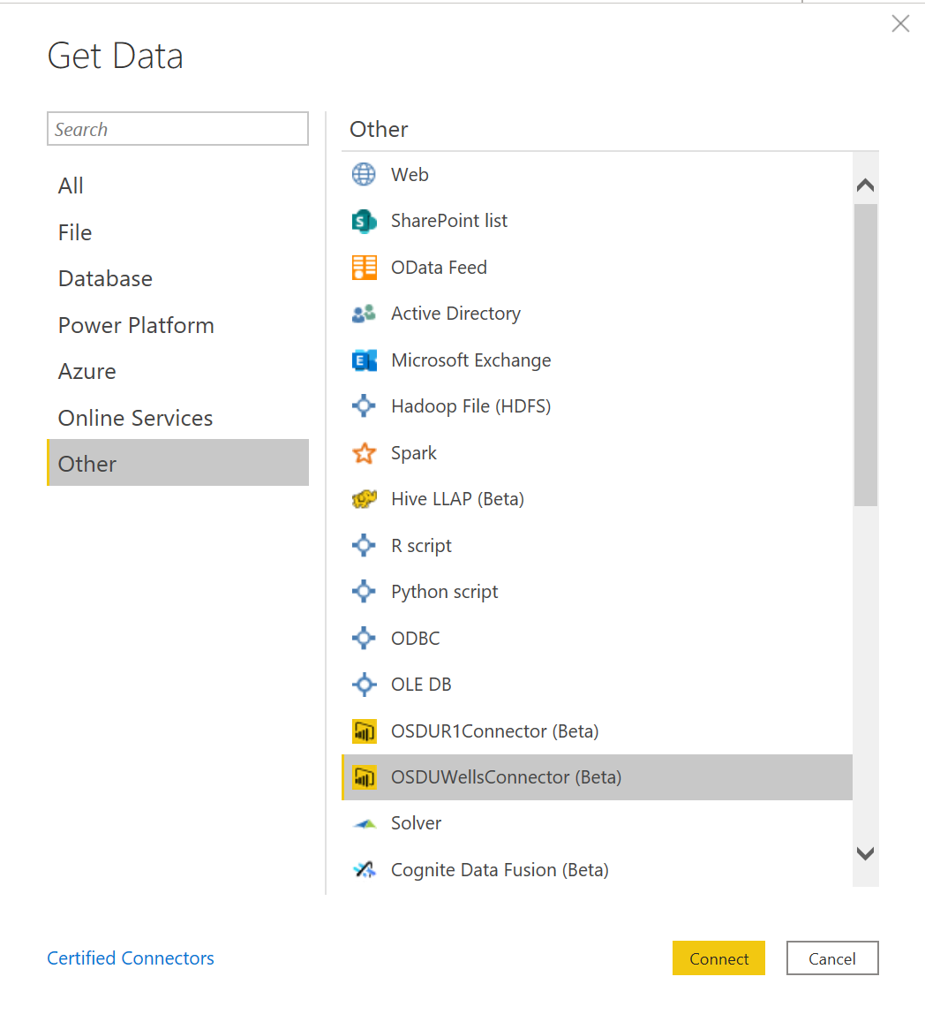Image resolution: width=925 pixels, height=1022 pixels.
Task: Pick the Solver connector label
Action: tap(417, 823)
